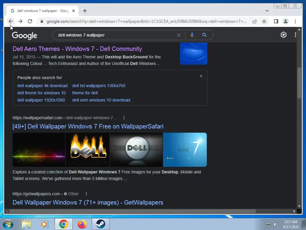Search 'dell wallpaper 4k download'
Image resolution: width=306 pixels, height=230 pixels.
(x=42, y=86)
